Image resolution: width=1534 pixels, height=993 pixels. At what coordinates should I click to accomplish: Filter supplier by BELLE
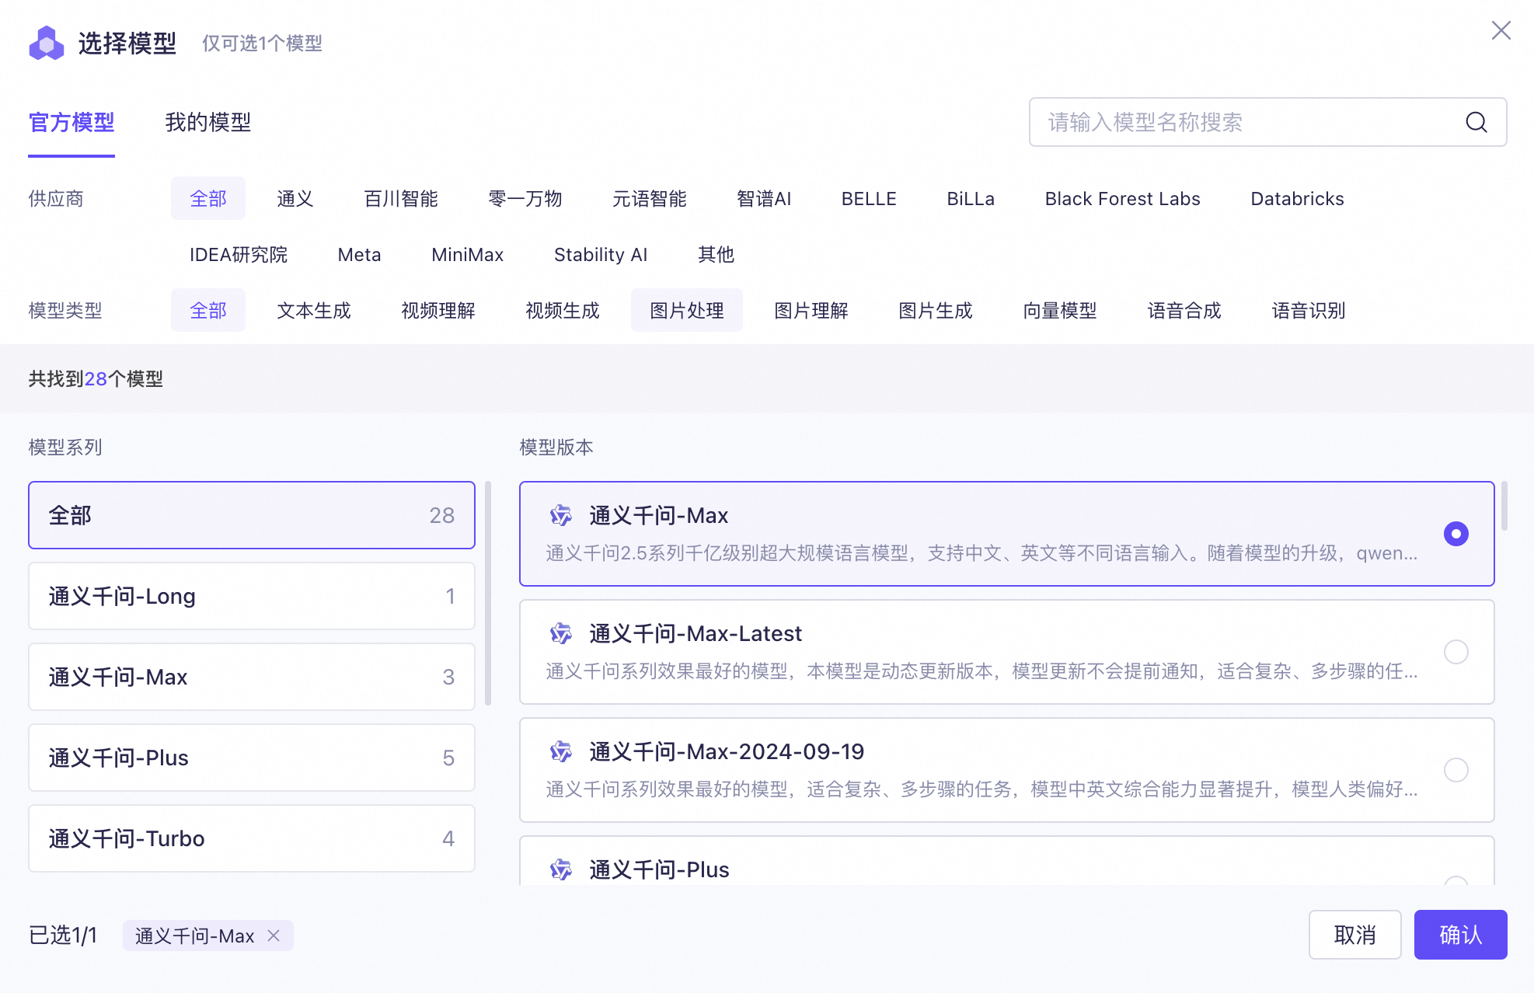869,198
